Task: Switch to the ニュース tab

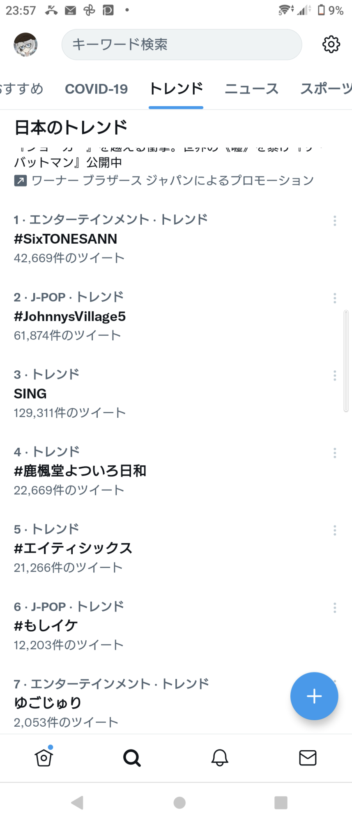Action: [x=251, y=89]
